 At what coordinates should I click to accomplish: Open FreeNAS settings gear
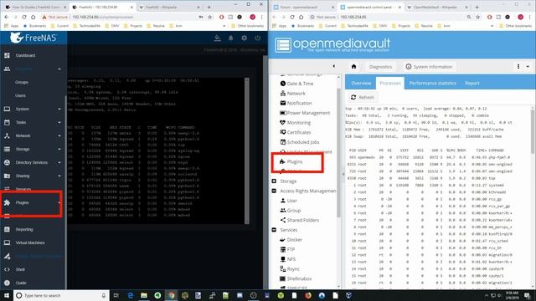[x=244, y=38]
